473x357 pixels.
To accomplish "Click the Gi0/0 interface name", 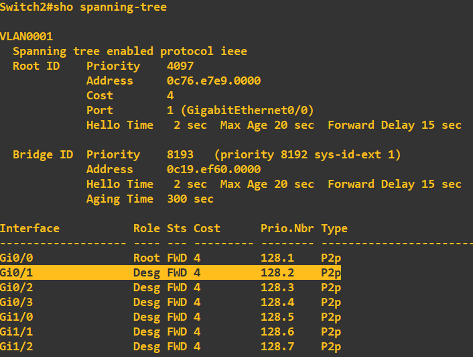I will [17, 258].
